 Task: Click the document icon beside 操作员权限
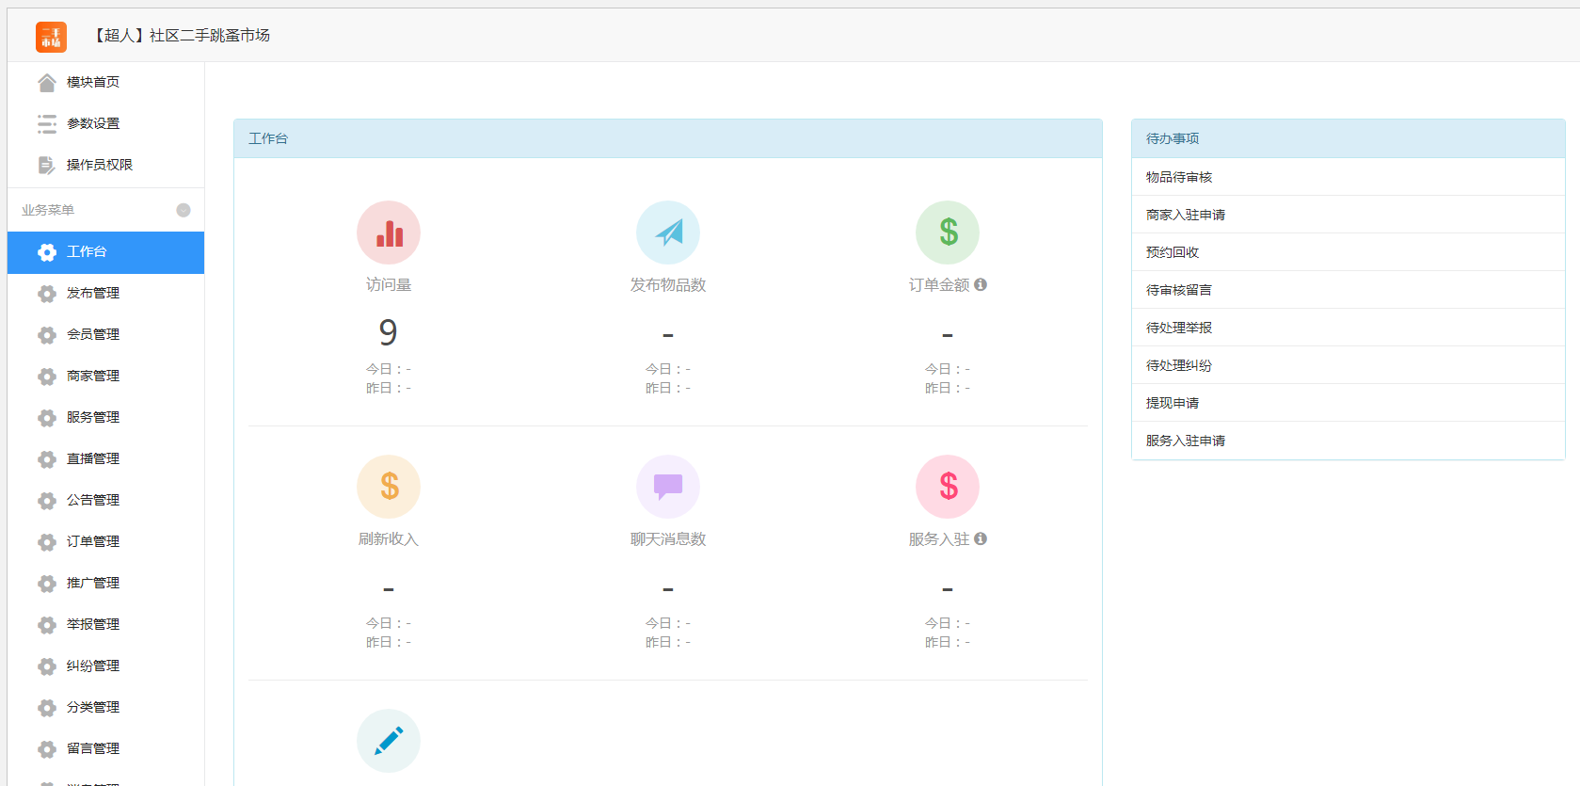pyautogui.click(x=47, y=166)
